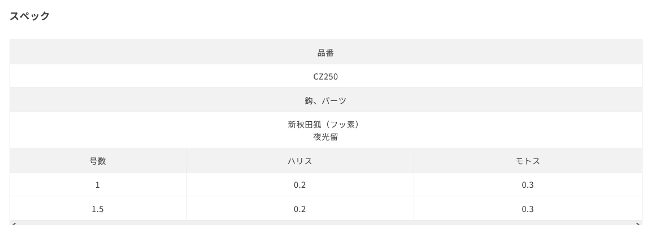Click モトス 0.3 in row 1
This screenshot has height=225, width=647.
click(528, 184)
